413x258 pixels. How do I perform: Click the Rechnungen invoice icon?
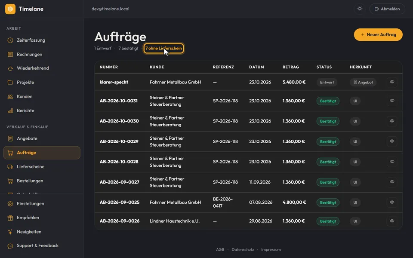pos(10,55)
